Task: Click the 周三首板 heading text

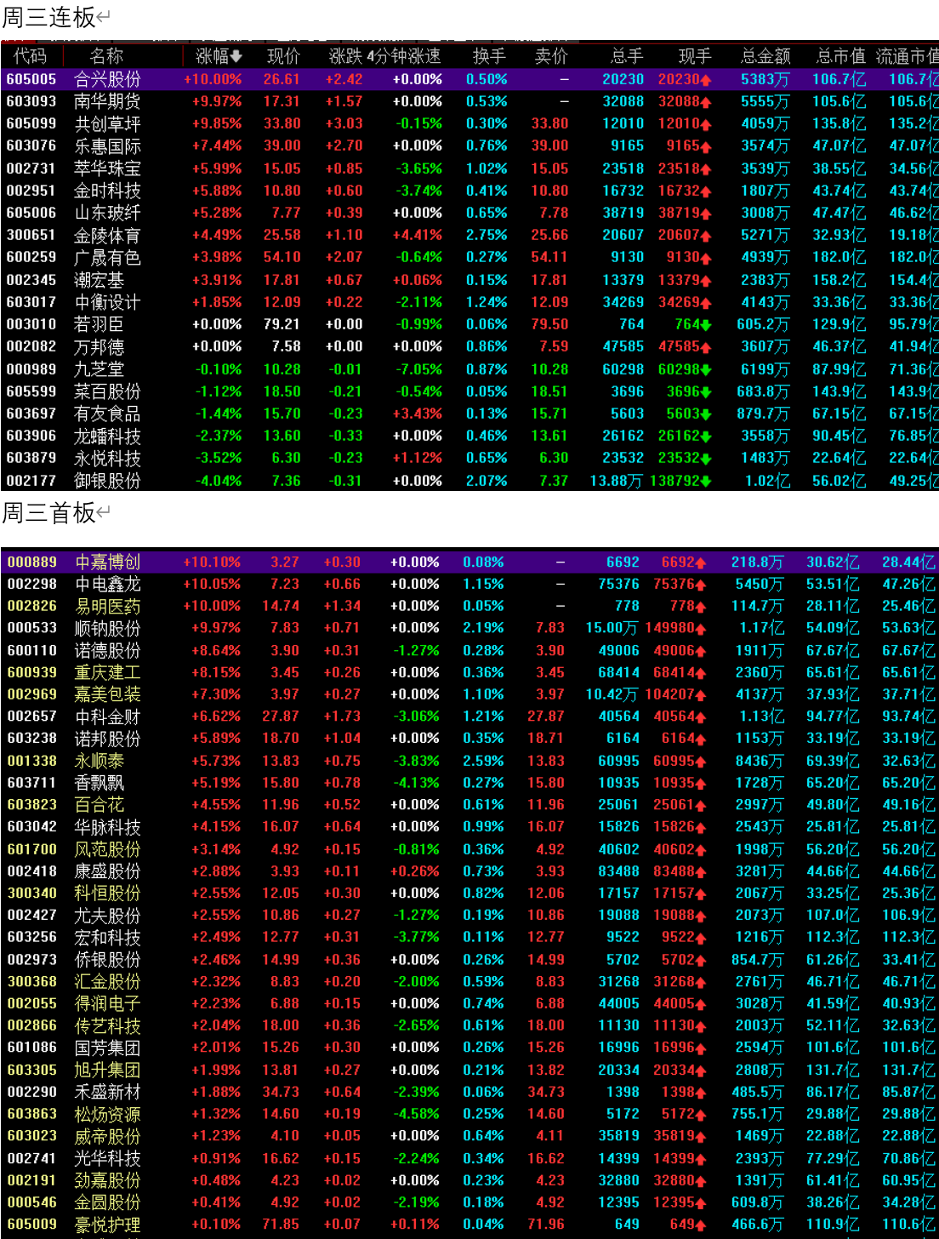Action: (x=48, y=512)
